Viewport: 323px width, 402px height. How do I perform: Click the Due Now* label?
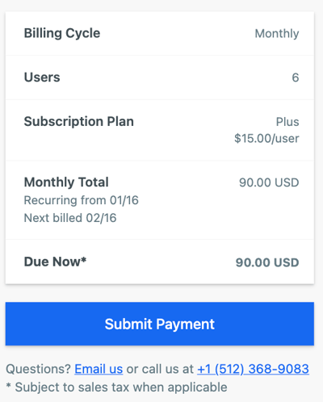coord(55,262)
